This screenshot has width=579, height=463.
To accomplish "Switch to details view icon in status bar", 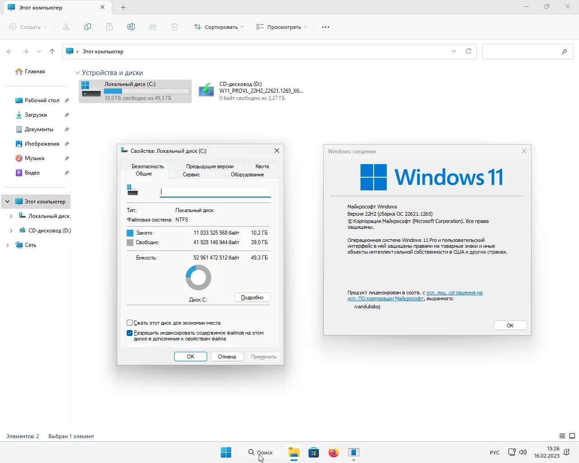I will [x=562, y=436].
